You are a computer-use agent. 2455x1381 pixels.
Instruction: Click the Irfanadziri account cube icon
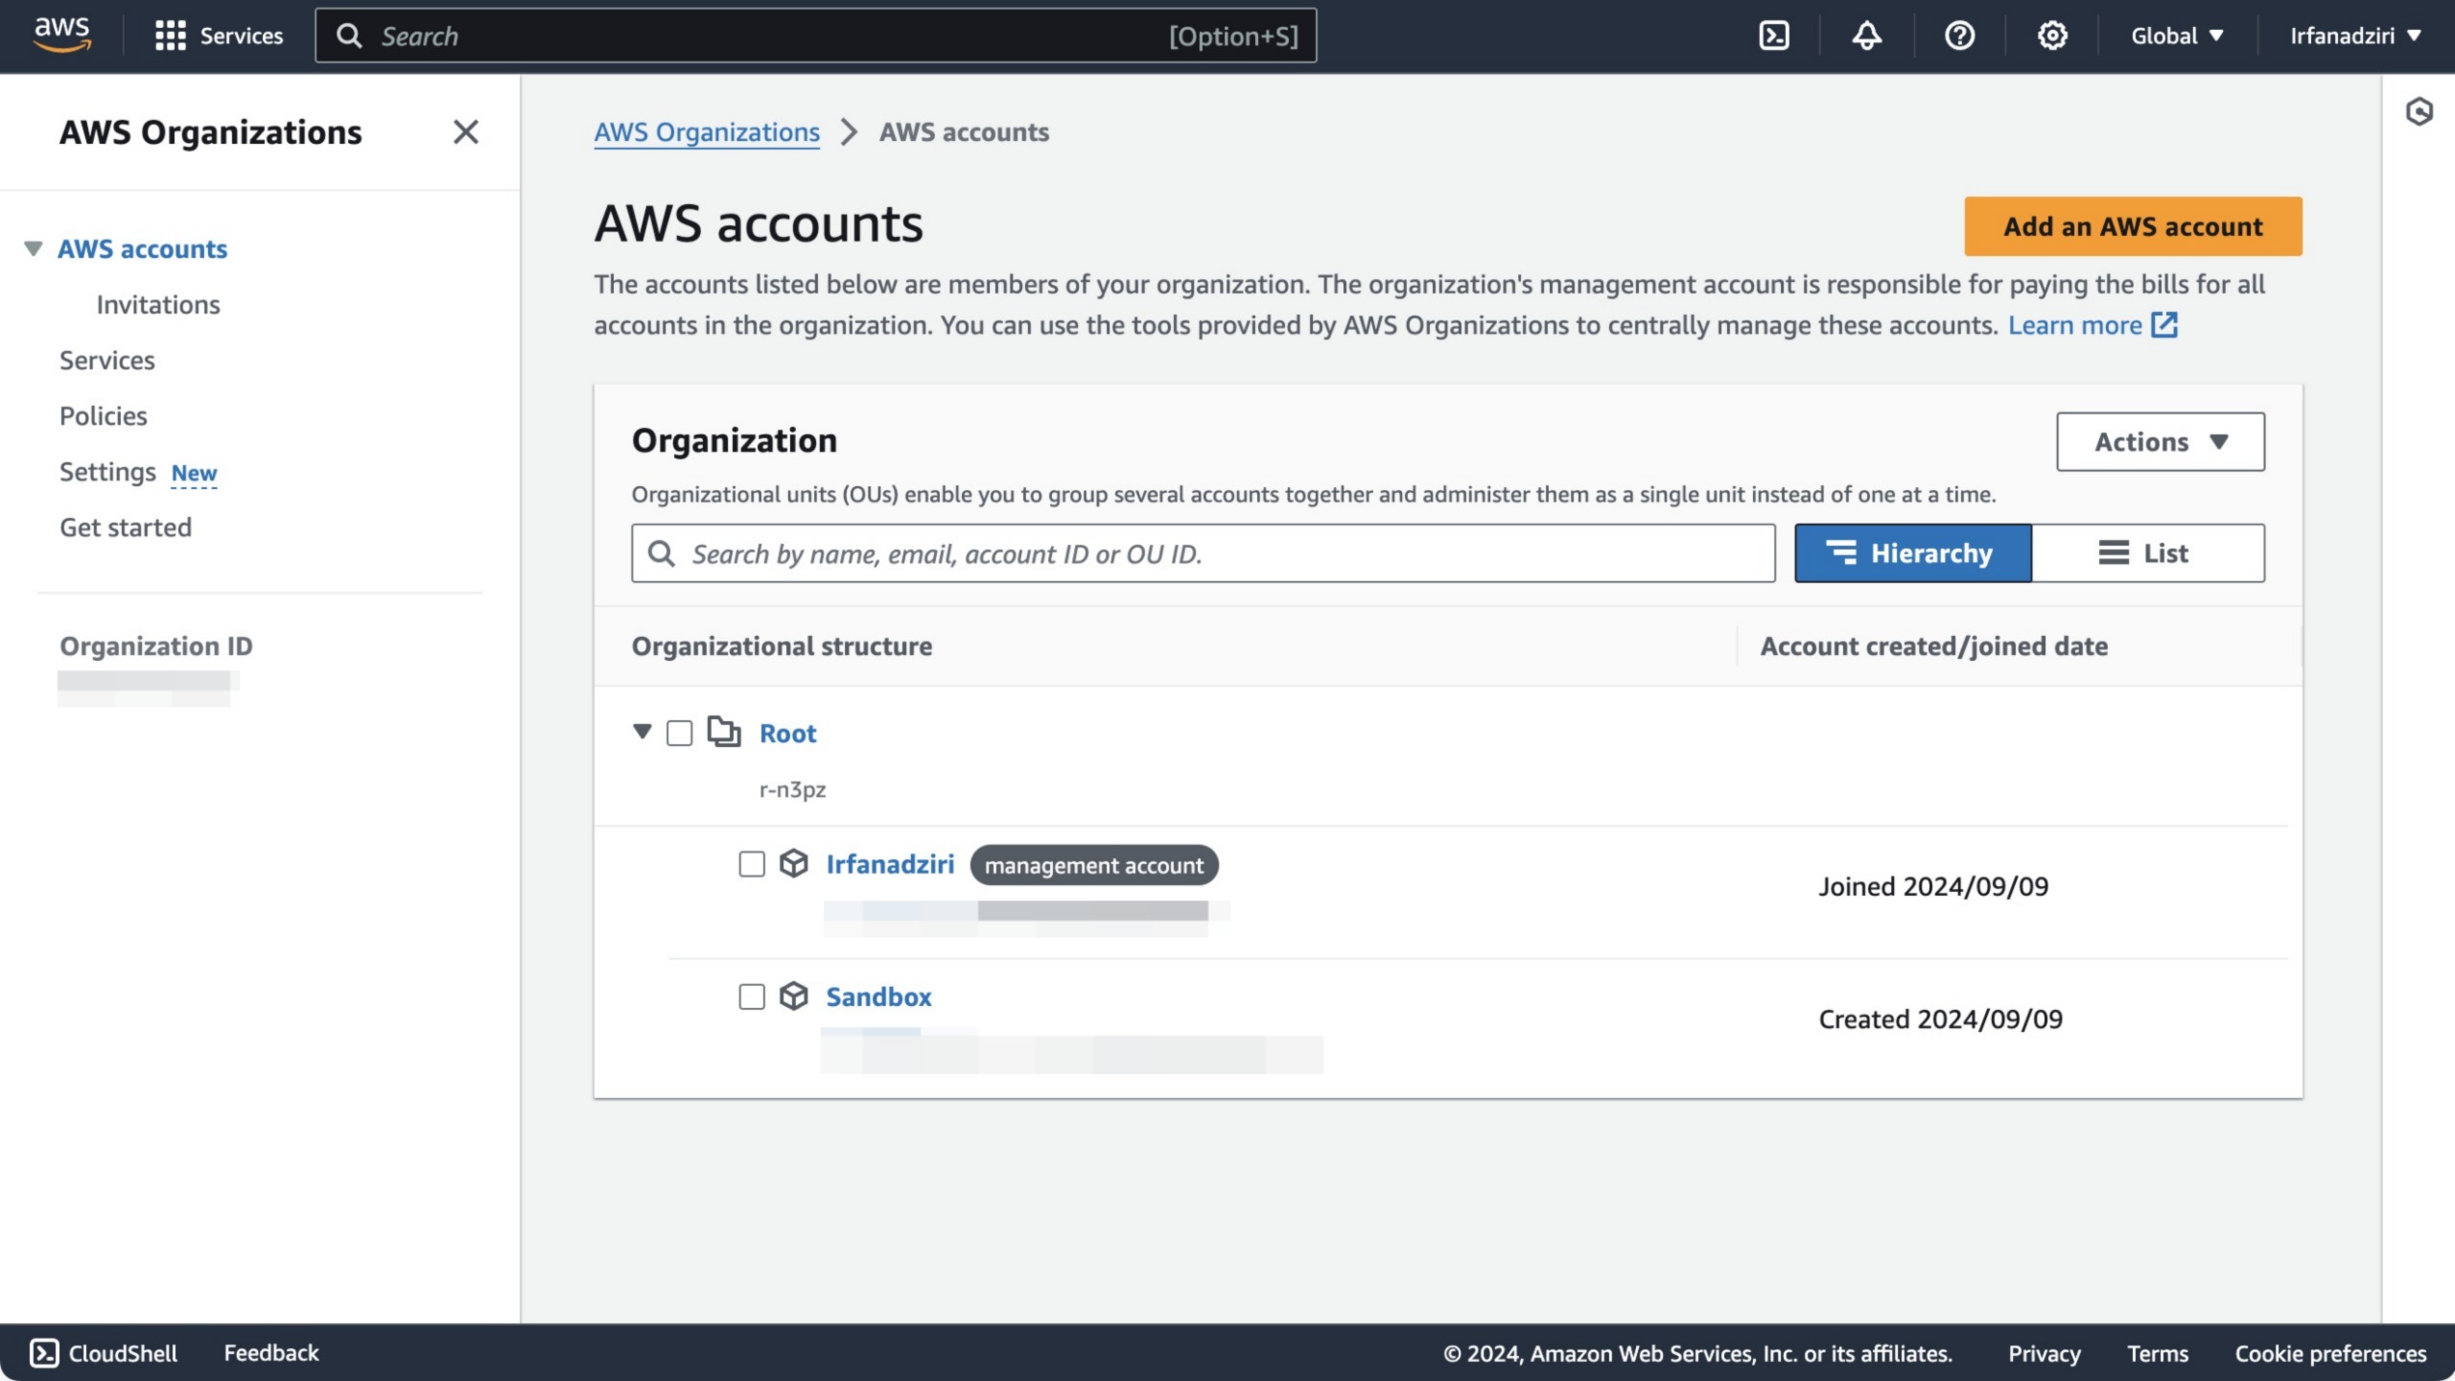click(x=794, y=864)
